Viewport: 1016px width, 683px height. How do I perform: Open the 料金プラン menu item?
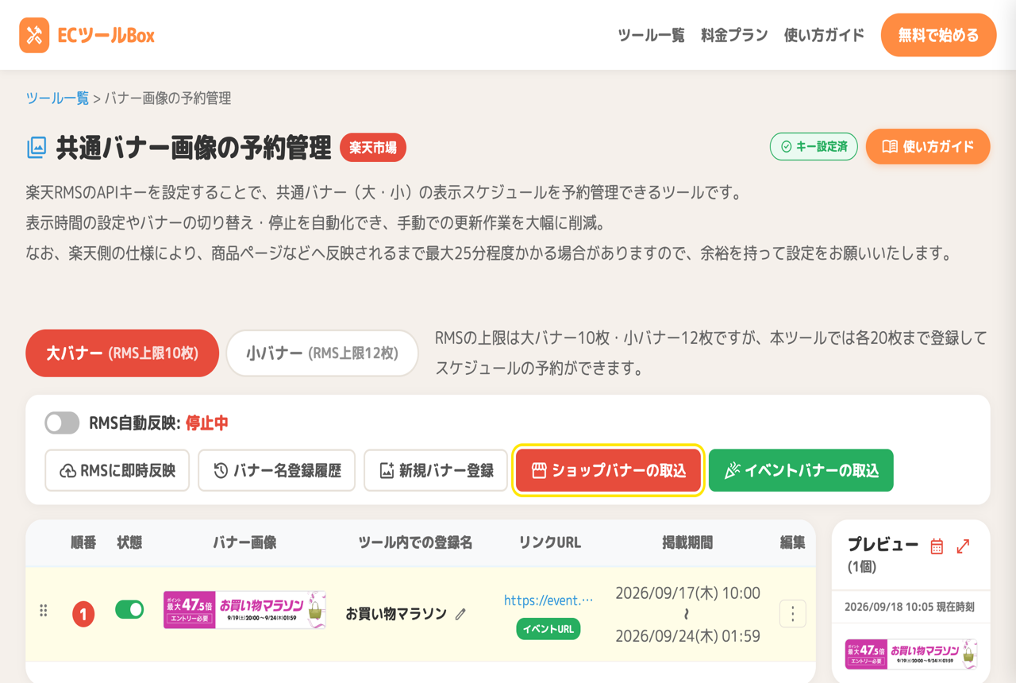point(734,35)
